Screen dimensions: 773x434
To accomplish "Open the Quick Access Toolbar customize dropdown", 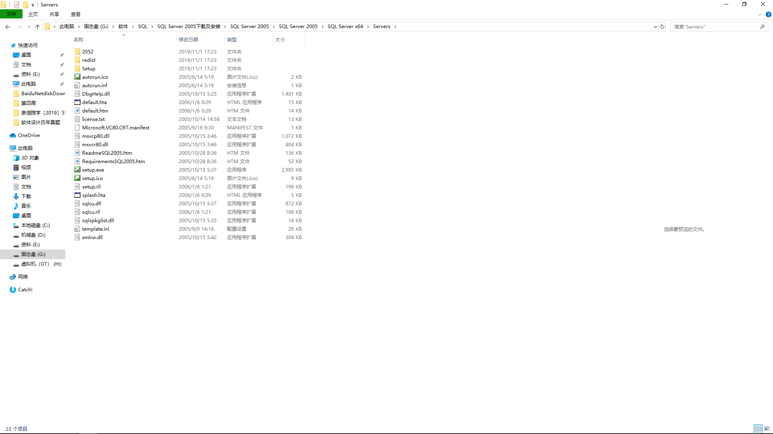I will 33,5.
